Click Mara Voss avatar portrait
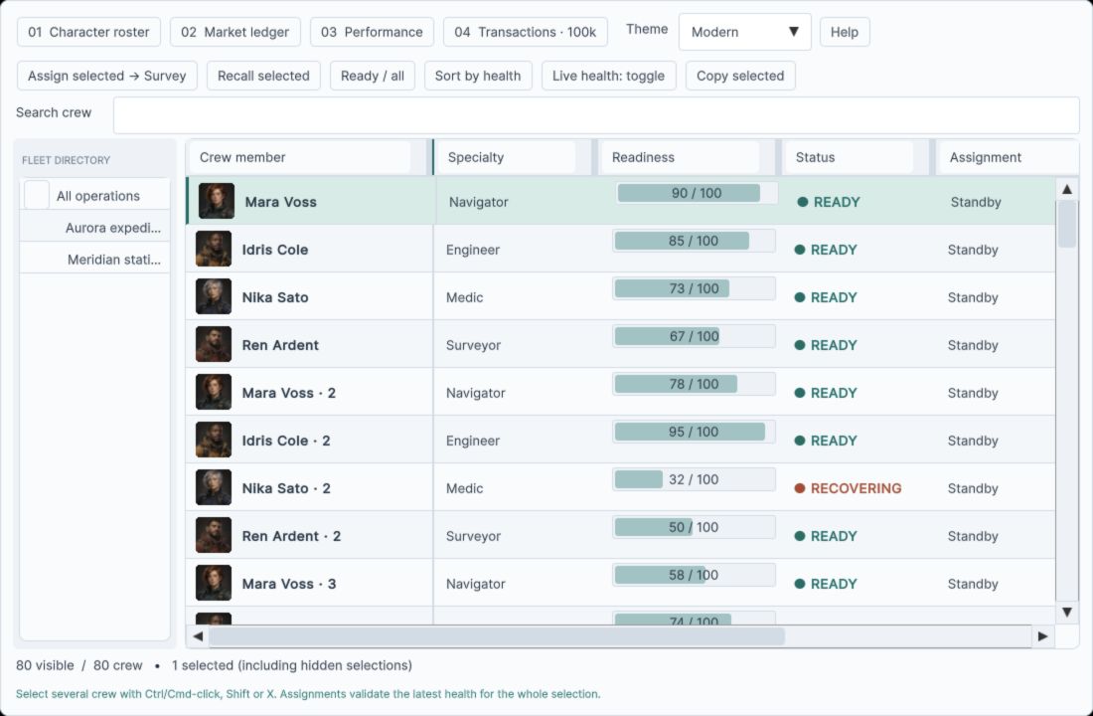Image resolution: width=1093 pixels, height=716 pixels. click(x=216, y=201)
